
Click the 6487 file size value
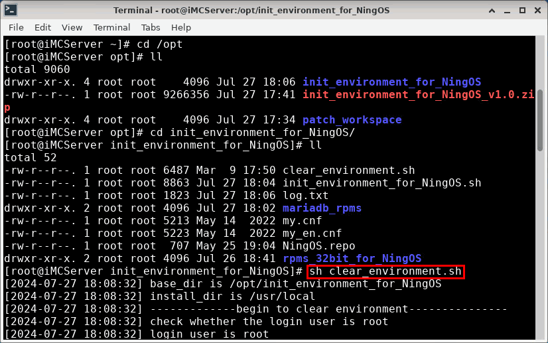coord(176,171)
